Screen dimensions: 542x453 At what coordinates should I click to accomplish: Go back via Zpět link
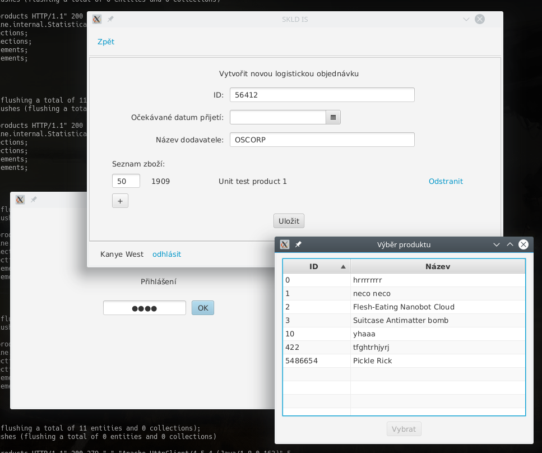click(x=106, y=42)
